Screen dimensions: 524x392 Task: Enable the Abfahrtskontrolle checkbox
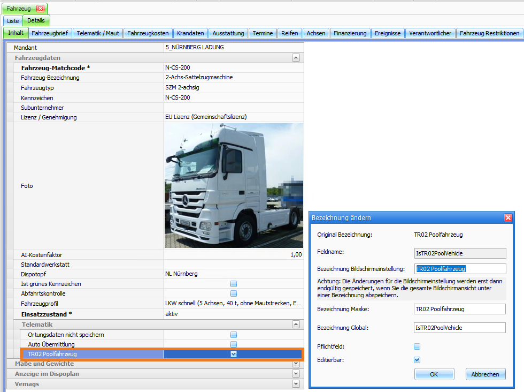coord(234,293)
